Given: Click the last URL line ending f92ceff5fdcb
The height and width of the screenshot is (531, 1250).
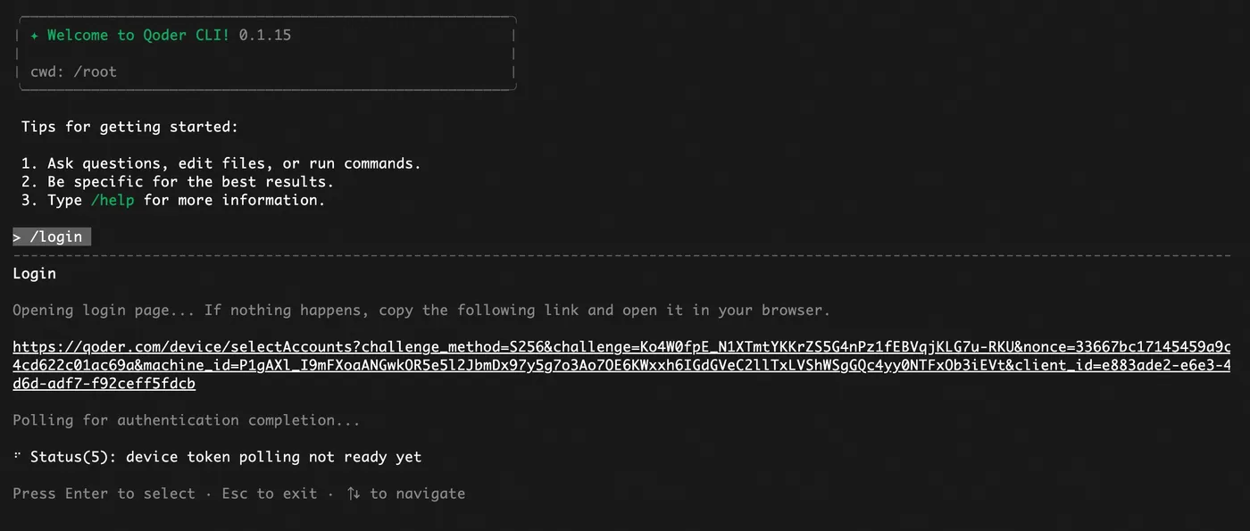Looking at the screenshot, I should click(104, 384).
